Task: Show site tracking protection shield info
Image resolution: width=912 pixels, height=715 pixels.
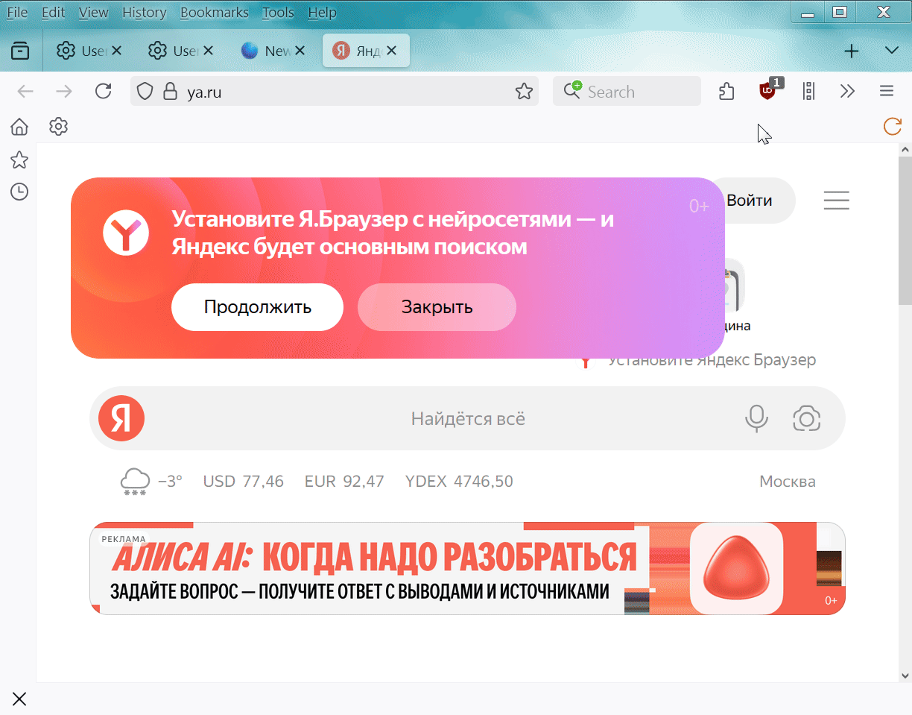Action: [145, 92]
